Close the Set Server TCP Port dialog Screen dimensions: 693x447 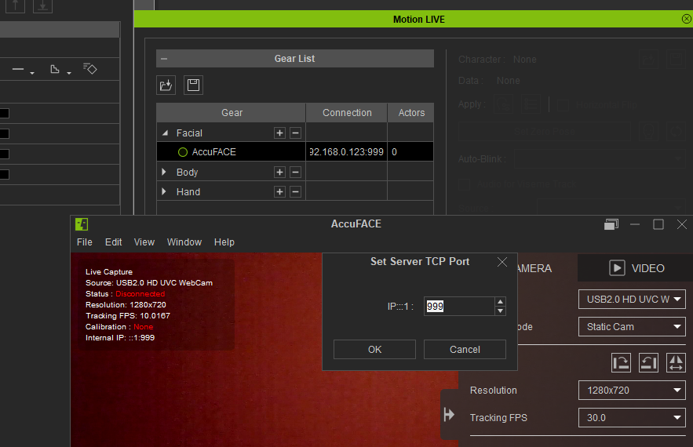[x=502, y=262]
